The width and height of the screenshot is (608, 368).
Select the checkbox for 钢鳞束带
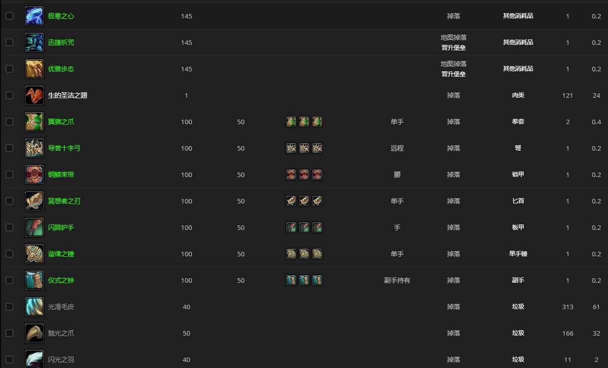pos(9,175)
